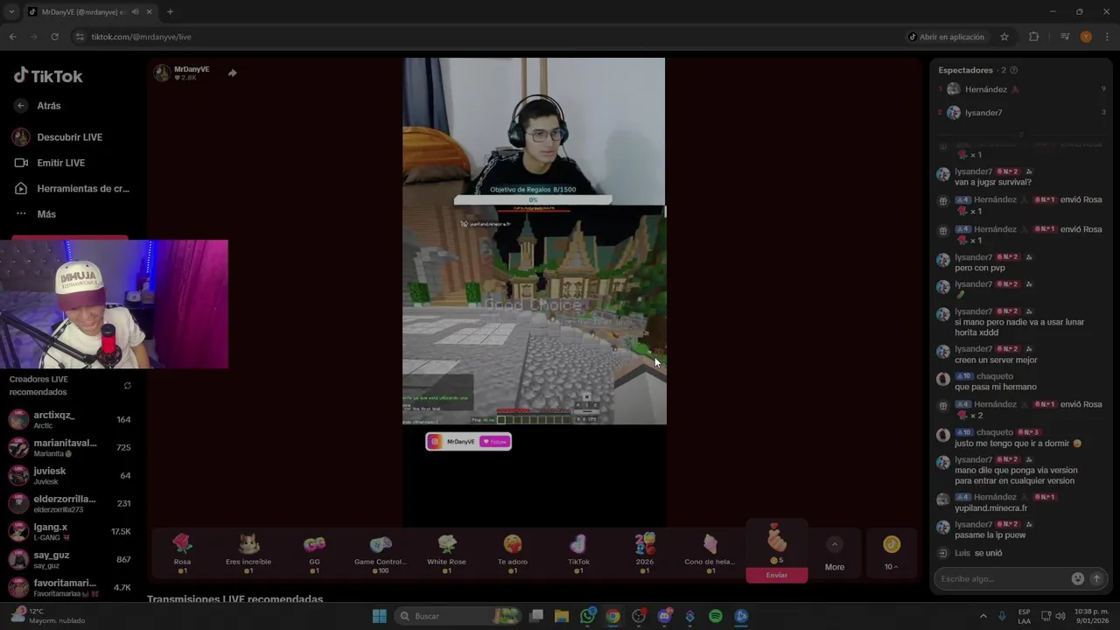Click Abrir en aplicación button

[946, 37]
